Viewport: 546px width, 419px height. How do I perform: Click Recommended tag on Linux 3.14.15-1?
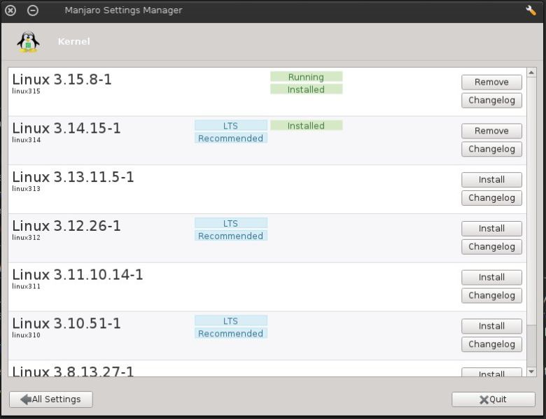click(x=231, y=139)
